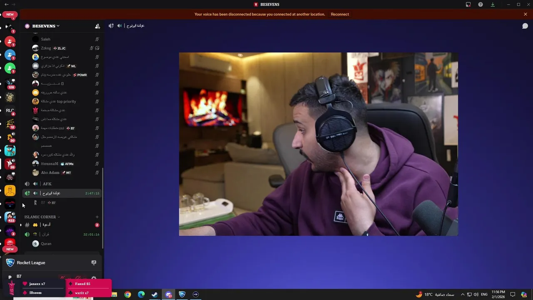
Task: Open the server with the 128 badge
Action: click(10, 84)
